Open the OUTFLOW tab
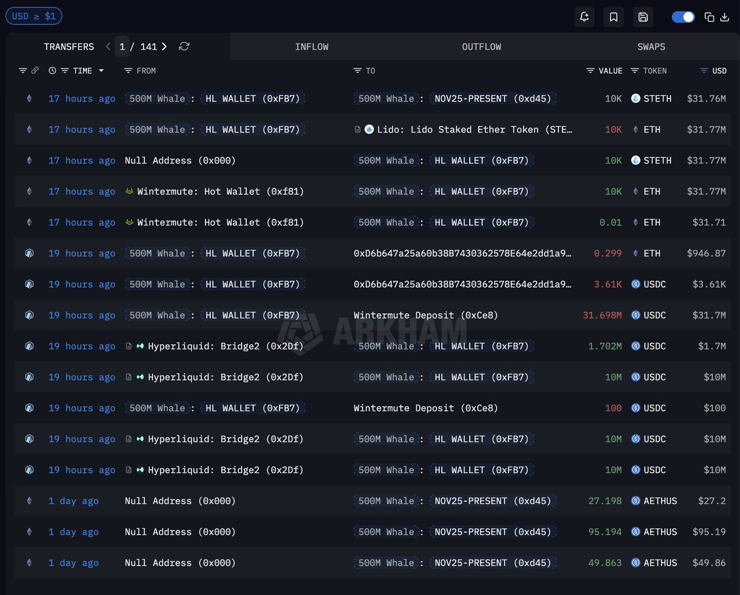740x595 pixels. [482, 47]
